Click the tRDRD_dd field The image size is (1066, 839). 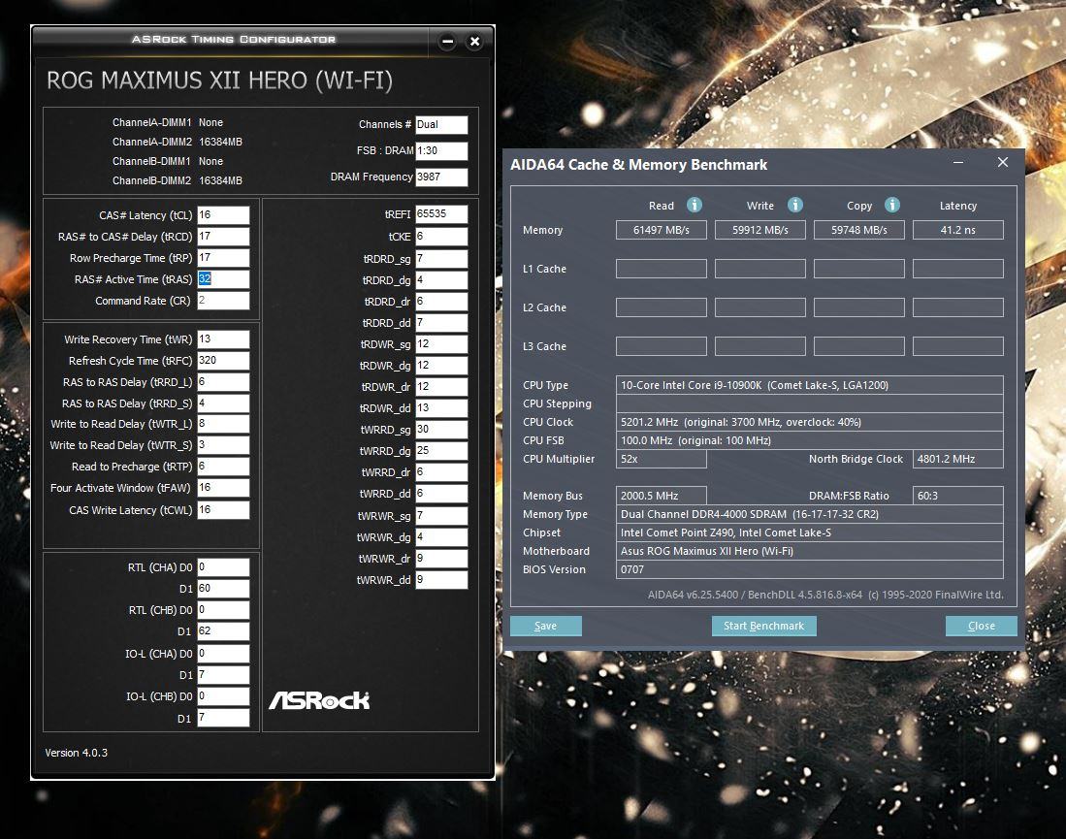click(x=441, y=323)
